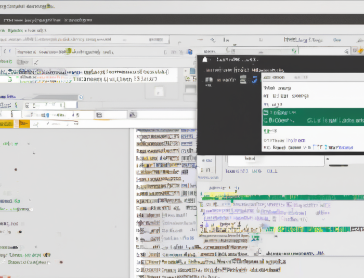Click the blue checkmark icon in dark panel
This screenshot has height=278, width=364.
254,80
